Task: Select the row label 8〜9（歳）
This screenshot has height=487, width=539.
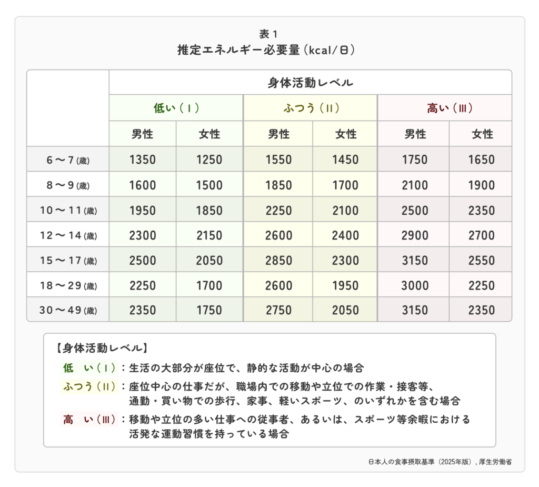Action: pyautogui.click(x=68, y=185)
